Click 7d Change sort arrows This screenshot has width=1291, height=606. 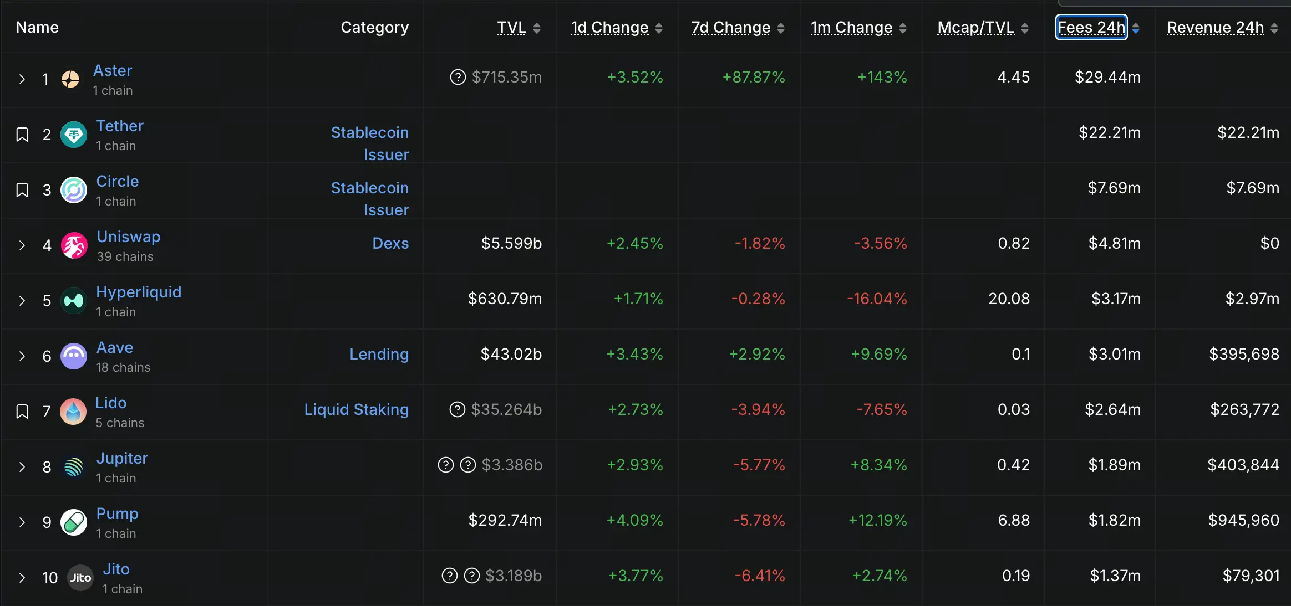(780, 28)
